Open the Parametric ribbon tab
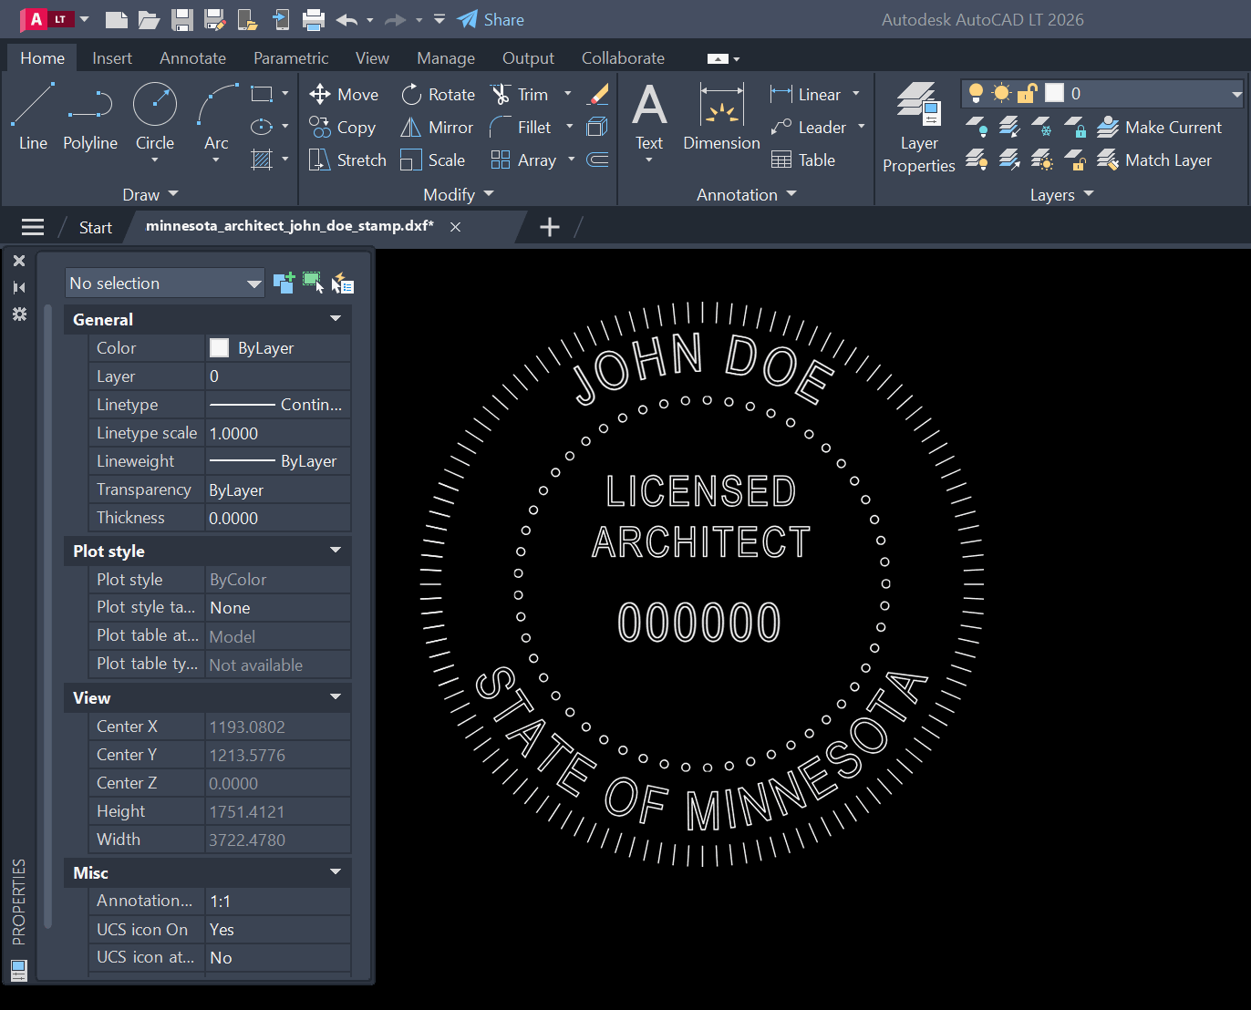This screenshot has width=1251, height=1010. tap(291, 57)
